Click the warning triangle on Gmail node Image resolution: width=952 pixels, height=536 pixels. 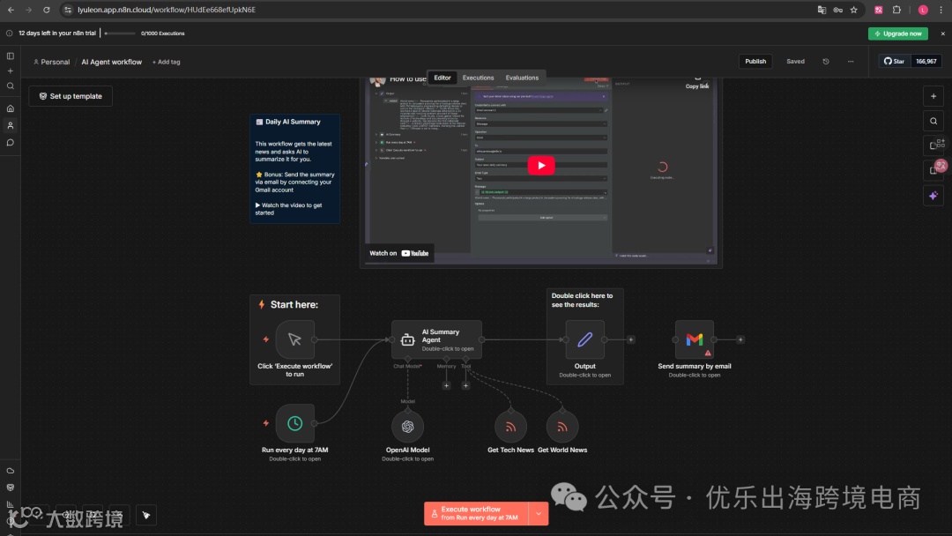(707, 353)
